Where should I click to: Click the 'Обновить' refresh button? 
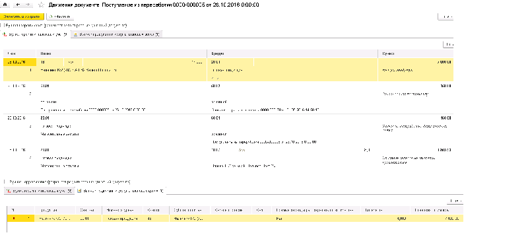(x=60, y=17)
